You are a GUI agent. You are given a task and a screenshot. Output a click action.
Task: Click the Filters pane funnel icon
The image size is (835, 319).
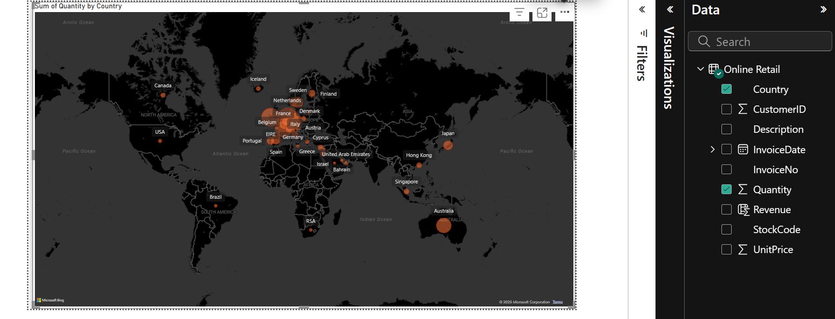tap(644, 33)
